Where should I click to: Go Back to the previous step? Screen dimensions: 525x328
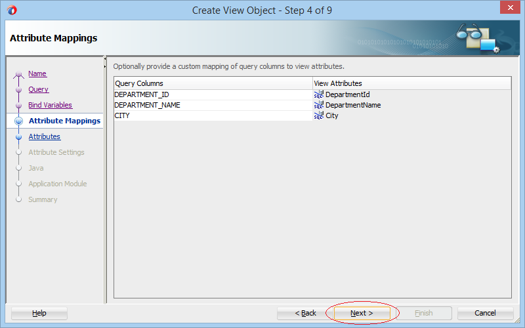tap(305, 314)
